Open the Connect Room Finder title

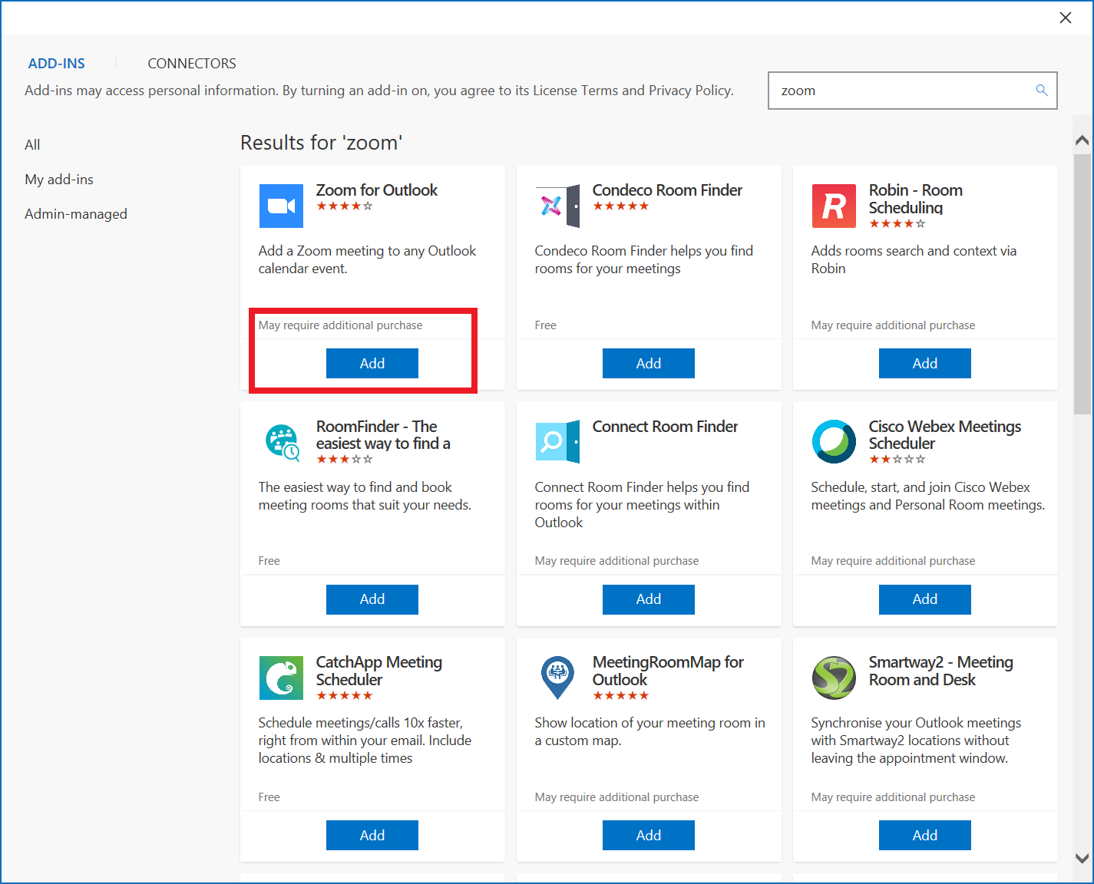tap(665, 427)
